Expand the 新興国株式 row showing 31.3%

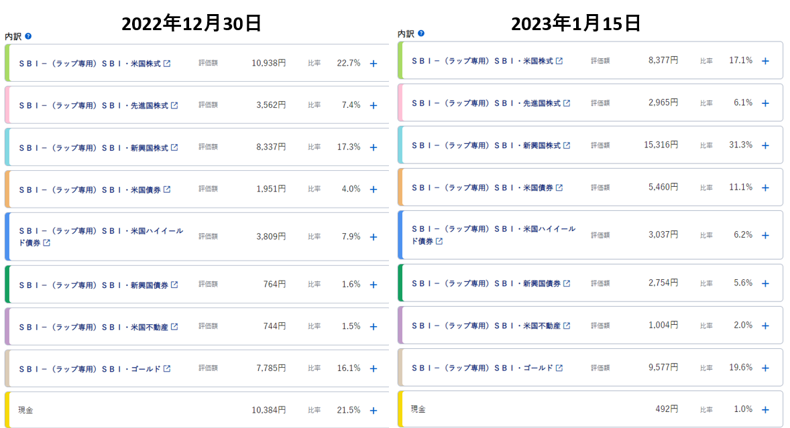[765, 145]
